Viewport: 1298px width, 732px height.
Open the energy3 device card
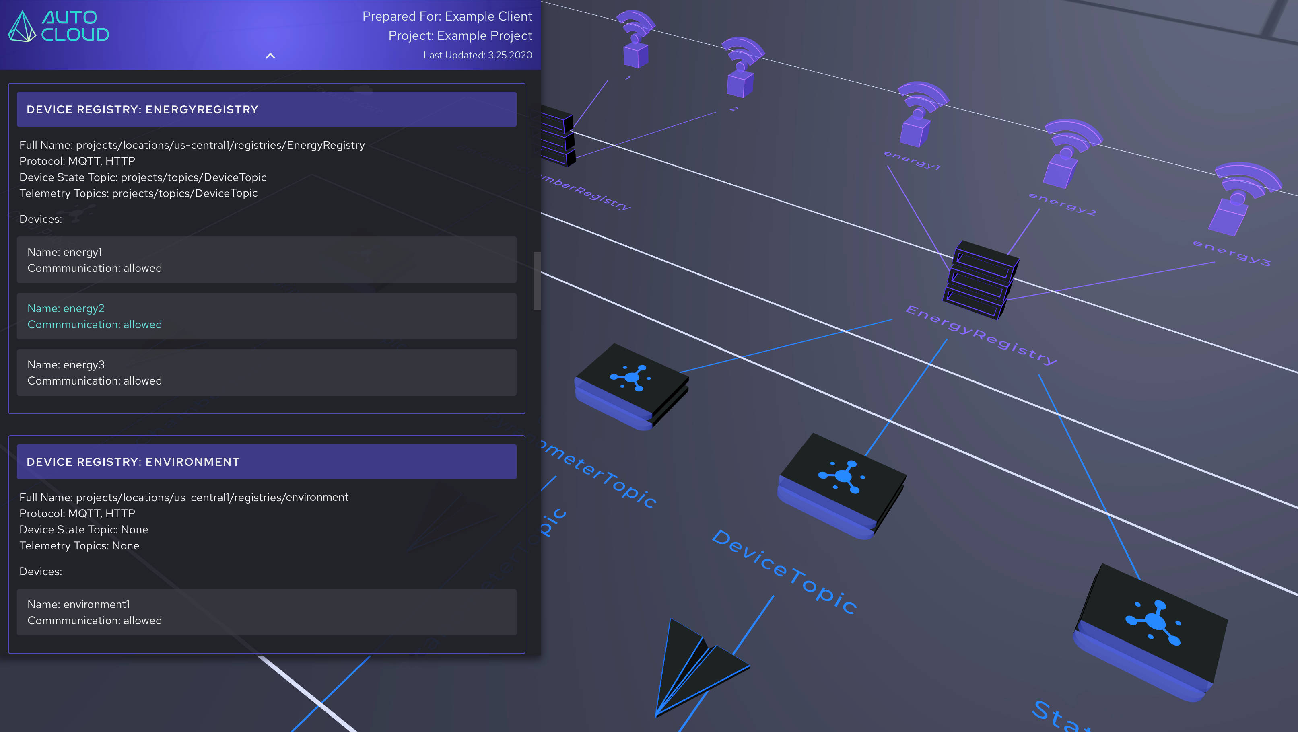266,373
